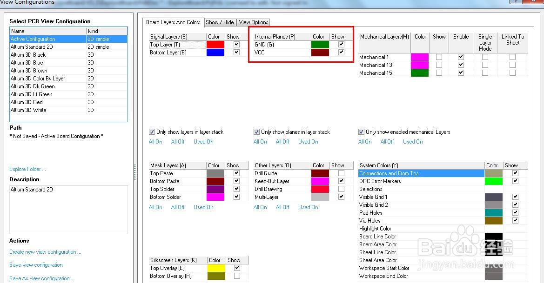The image size is (544, 283).
Task: Select Altium 3D Black configuration
Action: point(69,55)
